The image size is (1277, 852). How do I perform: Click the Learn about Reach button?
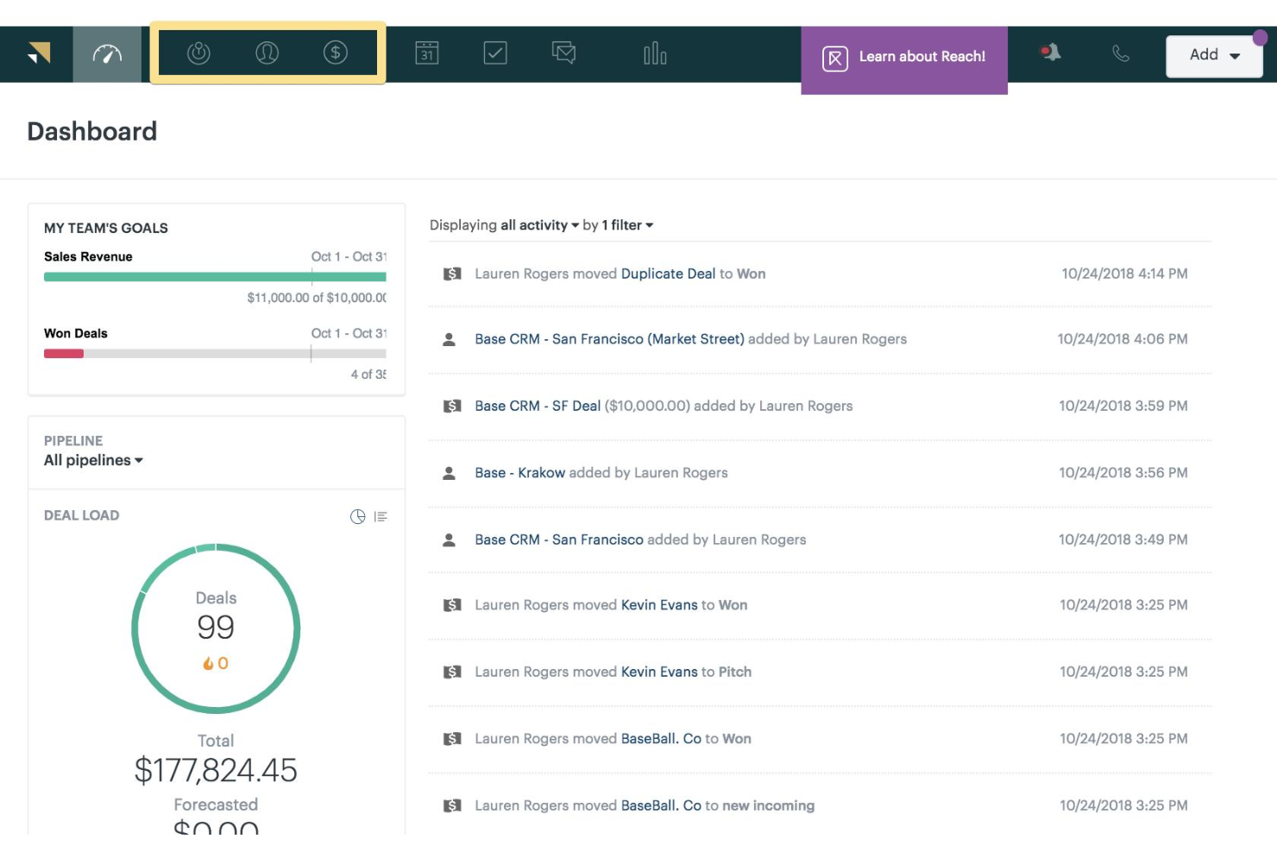tap(905, 56)
